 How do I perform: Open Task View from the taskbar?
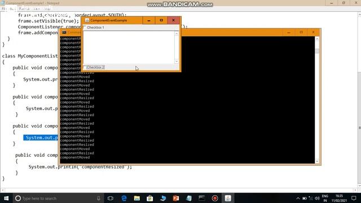tap(111, 198)
